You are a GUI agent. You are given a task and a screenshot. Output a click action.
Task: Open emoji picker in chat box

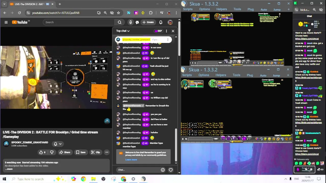coord(163,170)
